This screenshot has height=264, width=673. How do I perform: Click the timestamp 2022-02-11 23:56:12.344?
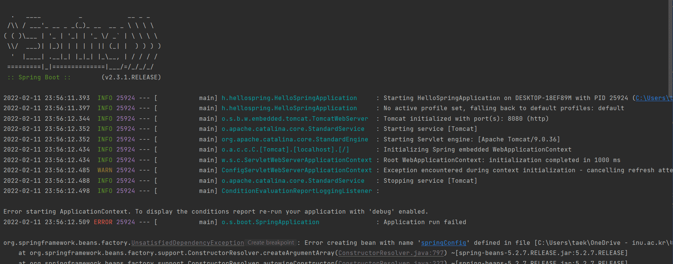[47, 119]
